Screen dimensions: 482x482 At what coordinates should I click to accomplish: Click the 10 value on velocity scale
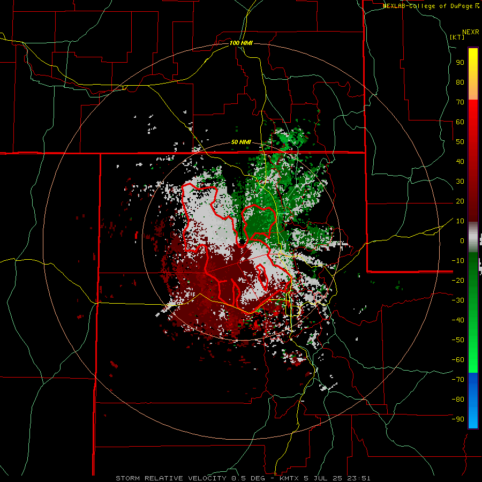pyautogui.click(x=460, y=221)
